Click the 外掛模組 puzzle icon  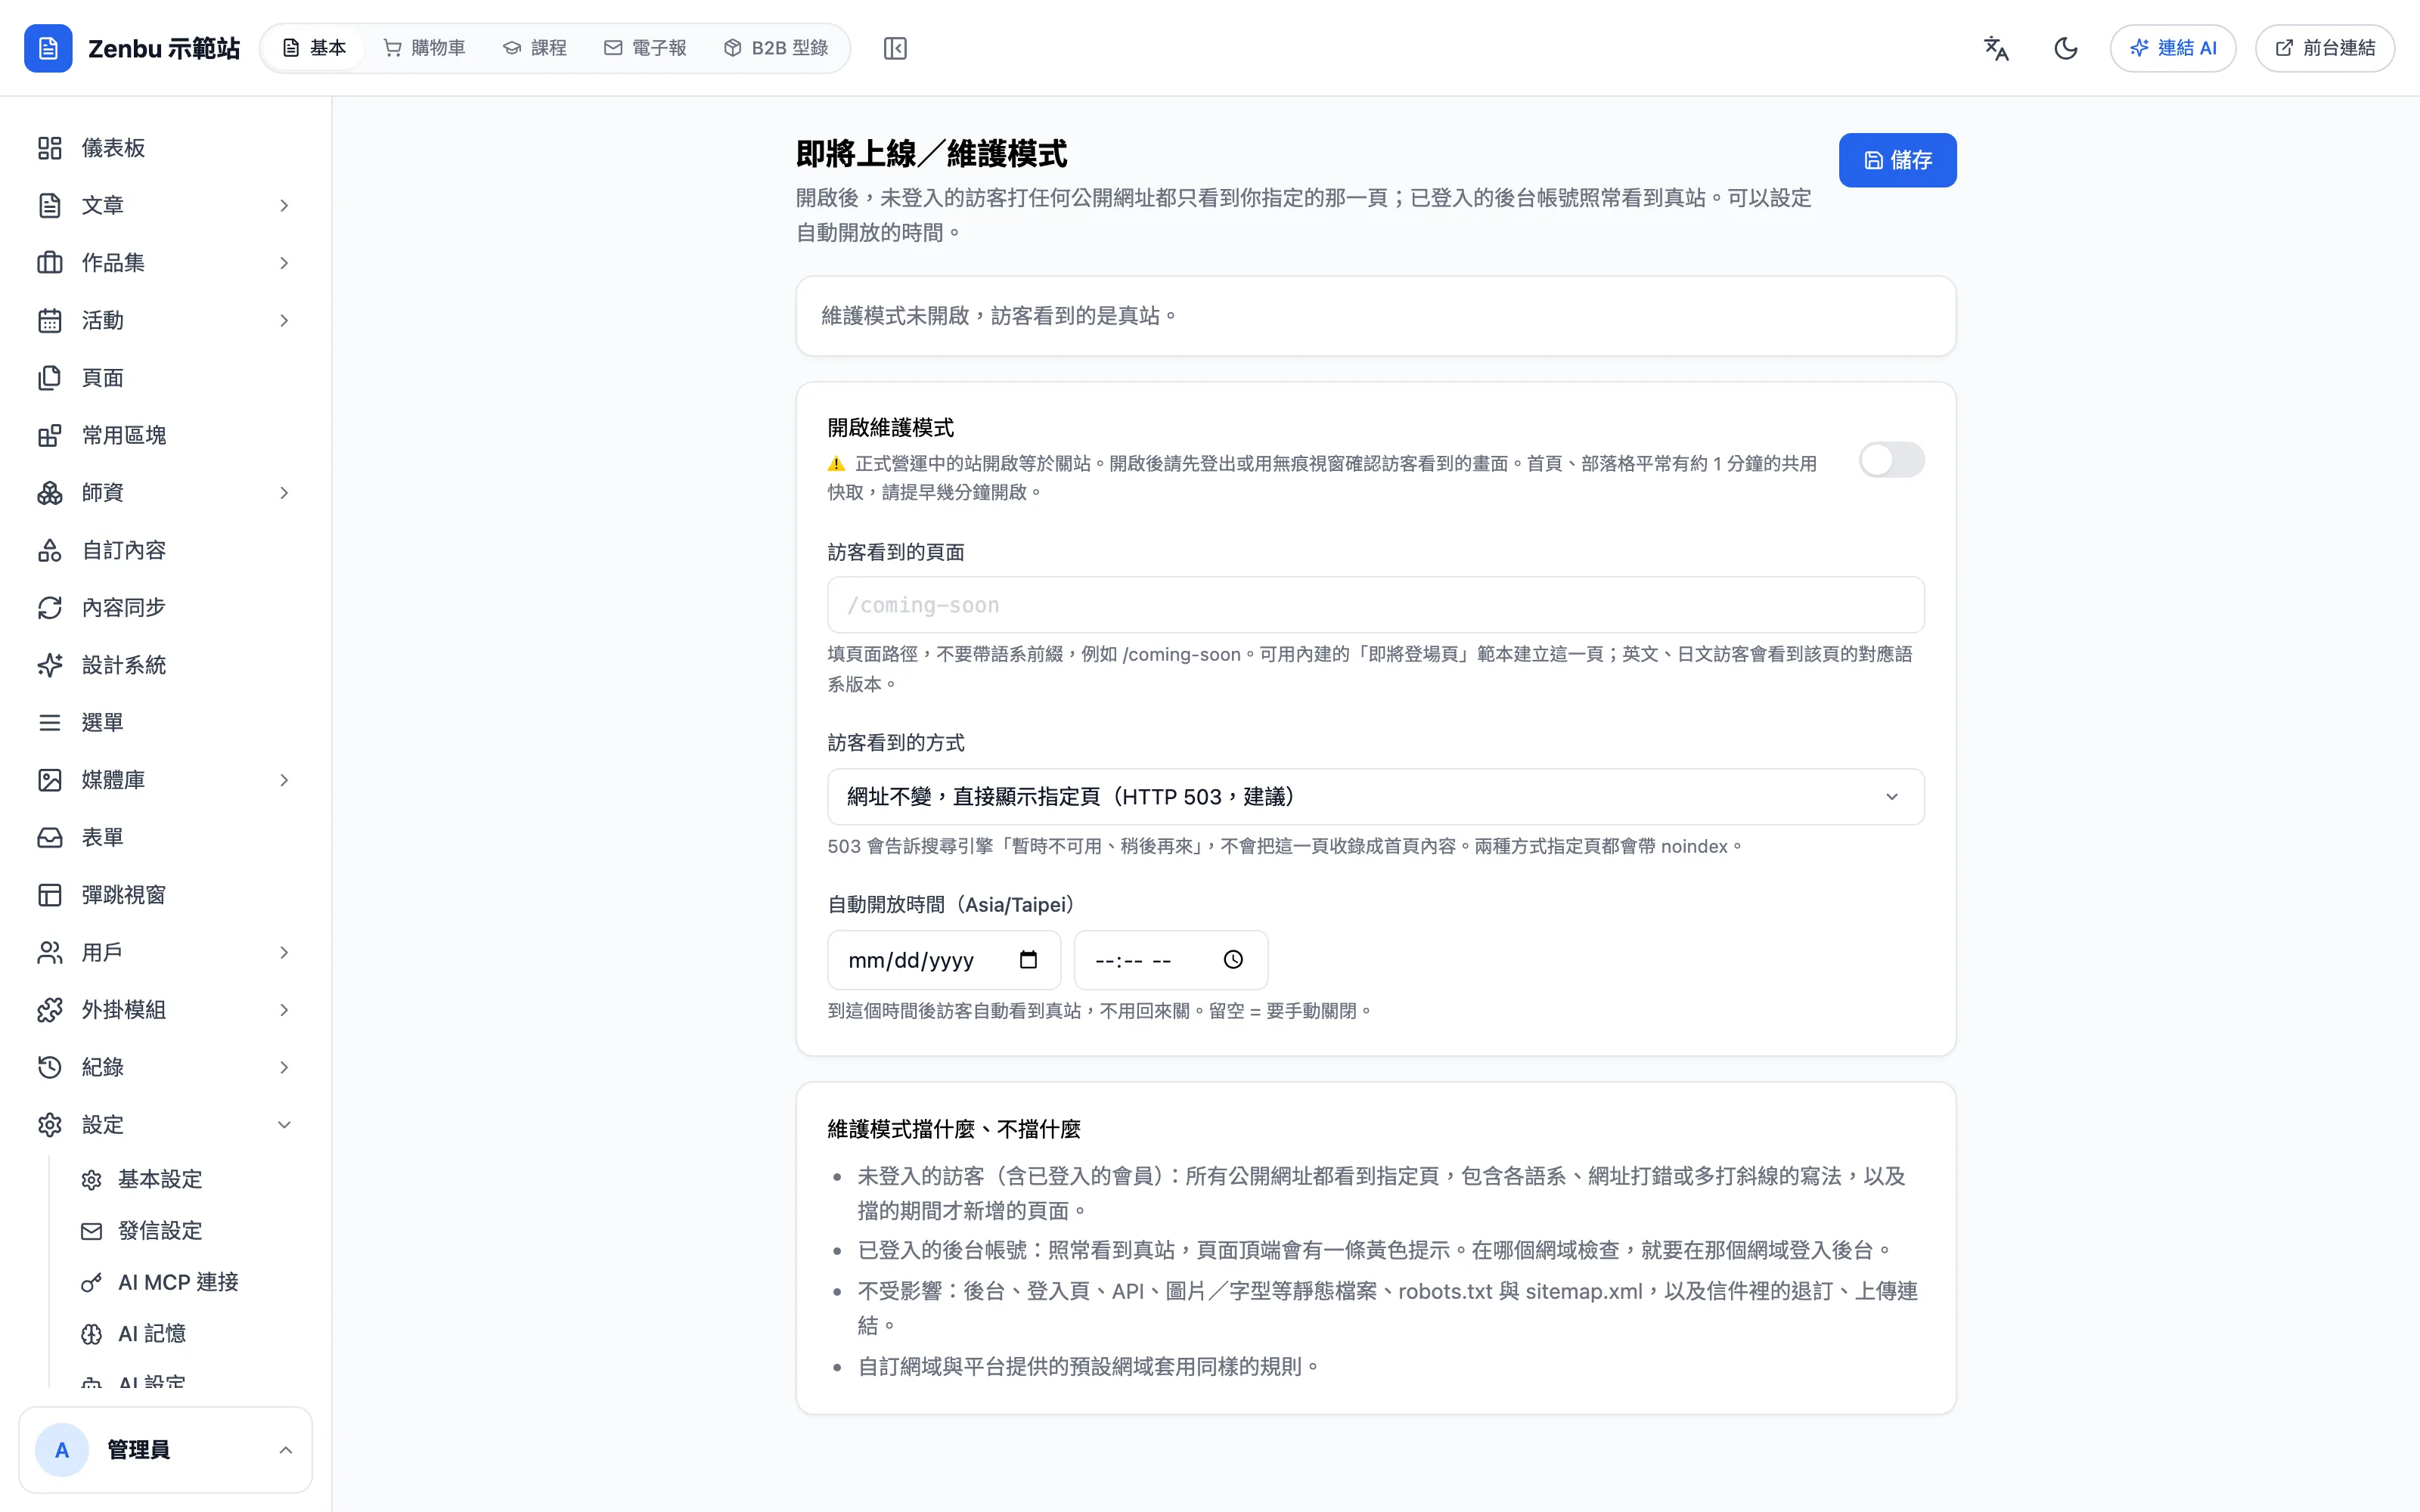[50, 1010]
